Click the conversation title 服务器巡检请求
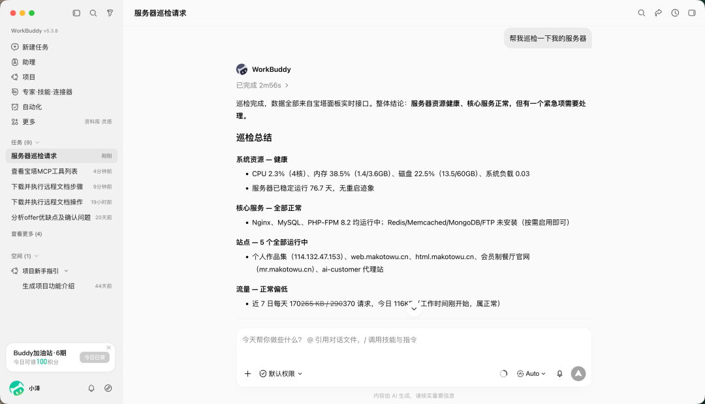 (x=160, y=13)
